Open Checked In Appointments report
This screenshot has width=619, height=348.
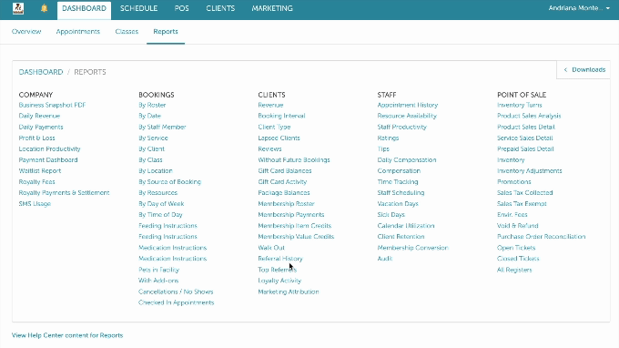[176, 302]
